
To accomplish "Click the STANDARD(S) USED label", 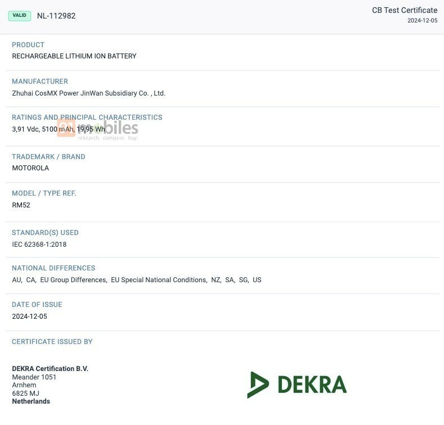I will tap(45, 232).
